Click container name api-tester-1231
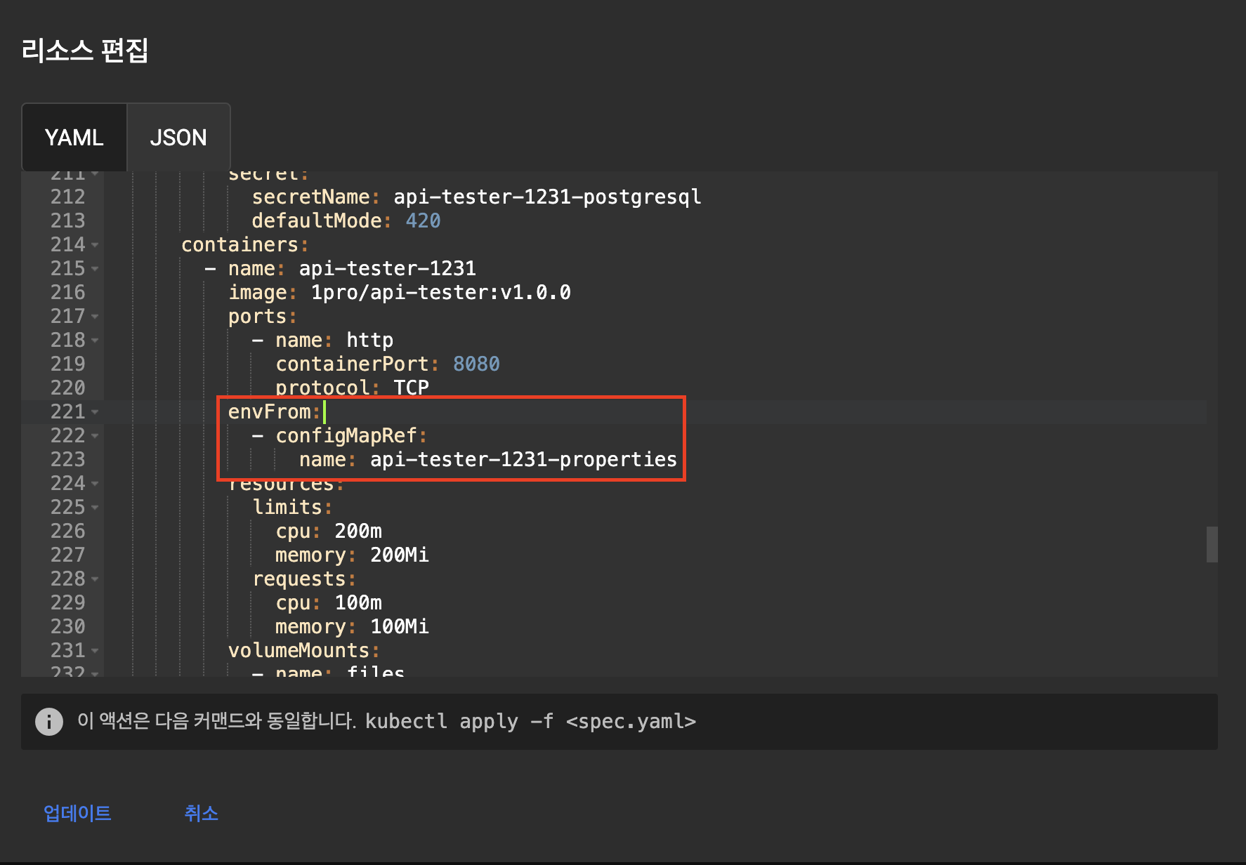Viewport: 1246px width, 865px height. point(387,269)
